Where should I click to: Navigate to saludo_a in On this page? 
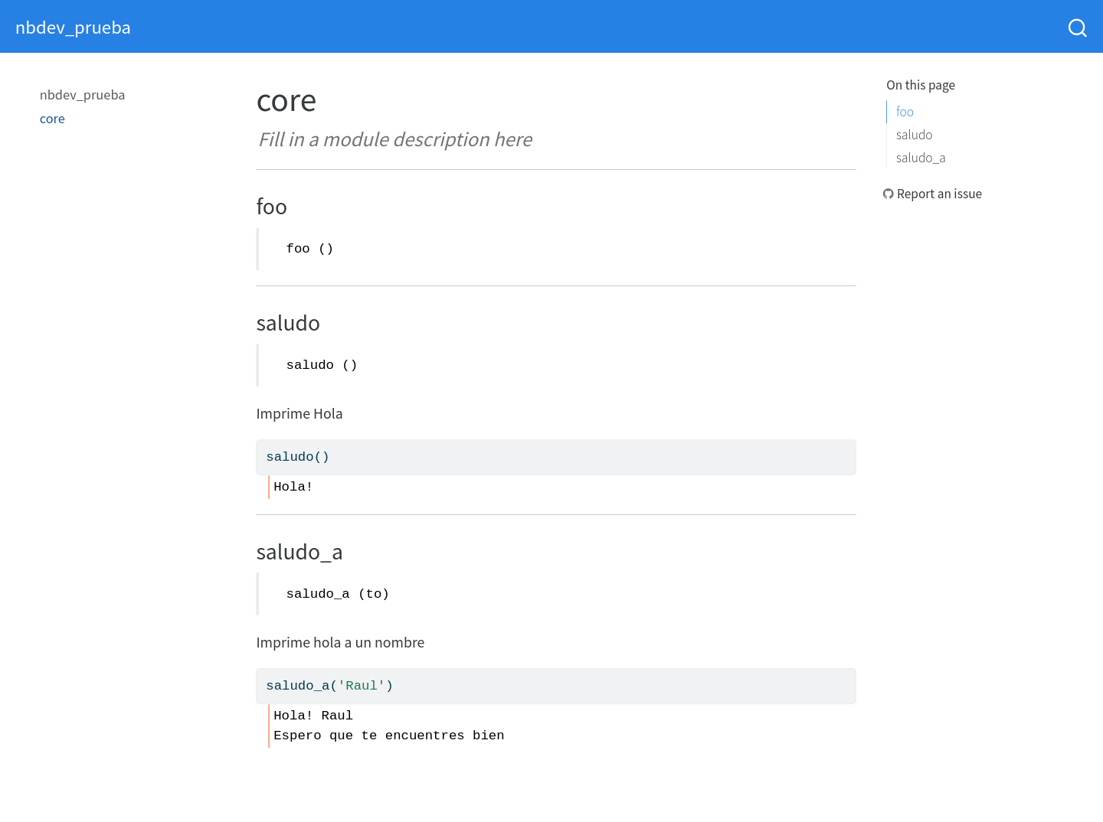920,158
